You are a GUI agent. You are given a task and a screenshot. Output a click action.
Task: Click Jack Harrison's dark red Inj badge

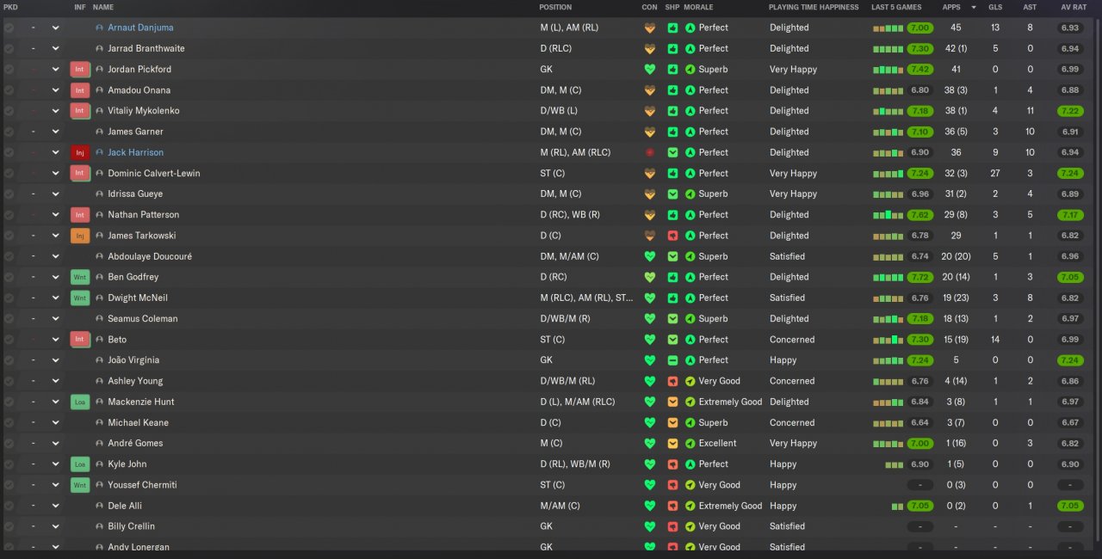80,152
